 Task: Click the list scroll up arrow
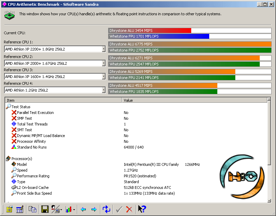tap(269, 99)
